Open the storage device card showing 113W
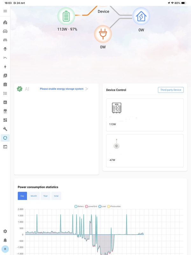The image size is (191, 255). coord(145,115)
